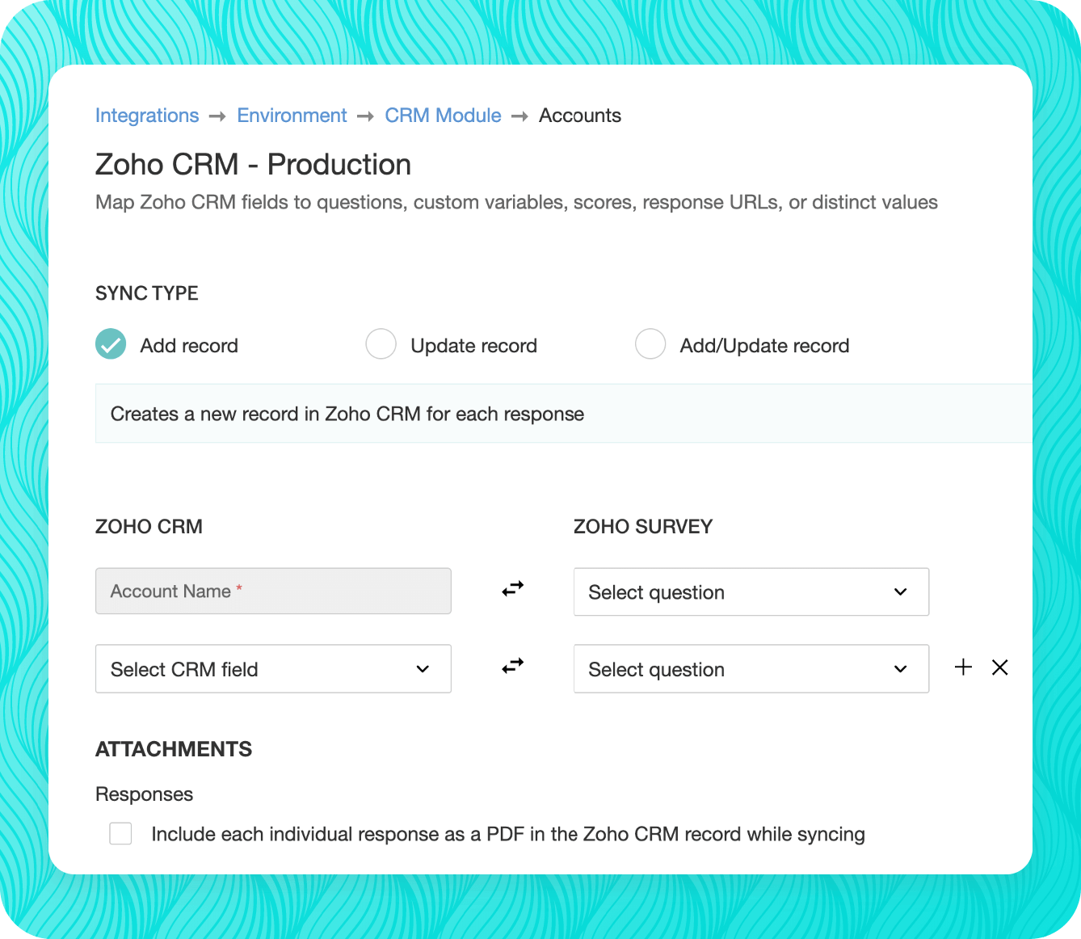Click the swap arrows icon beside Account Name

coord(512,590)
